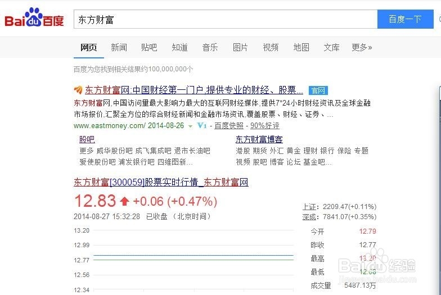Open the 东方财富博客 sublink
Screen dimensions: 441x295
click(259, 139)
